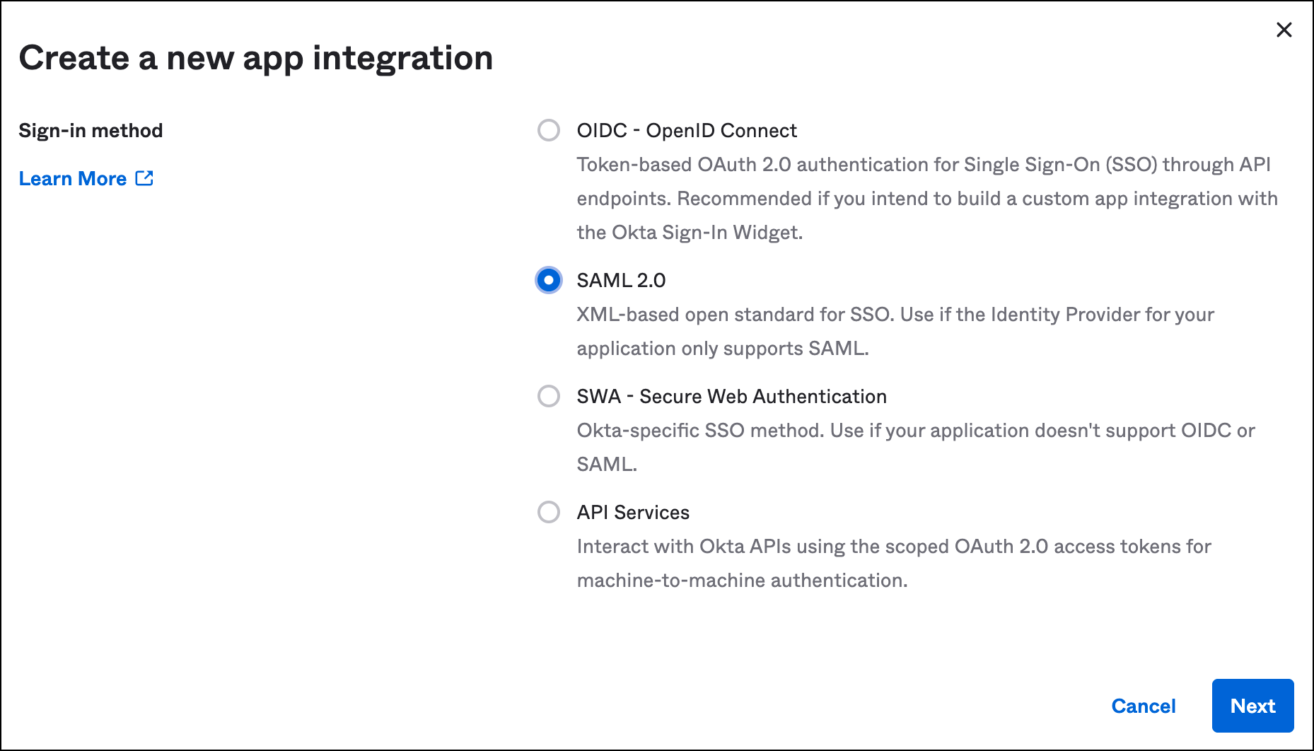Cancel the new app integration
1314x751 pixels.
(x=1143, y=706)
